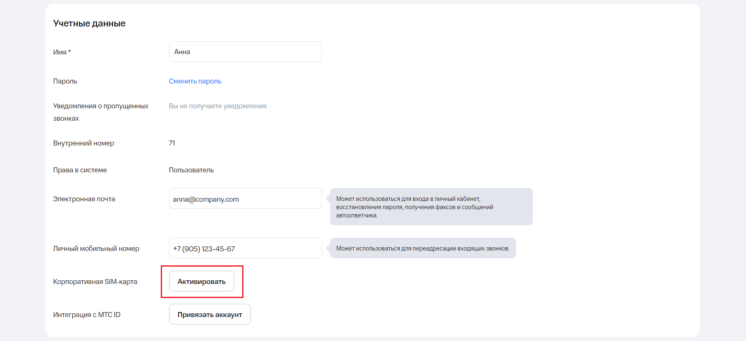Click the Внутренний номер label
Screen dimensions: 746x341
[83, 143]
